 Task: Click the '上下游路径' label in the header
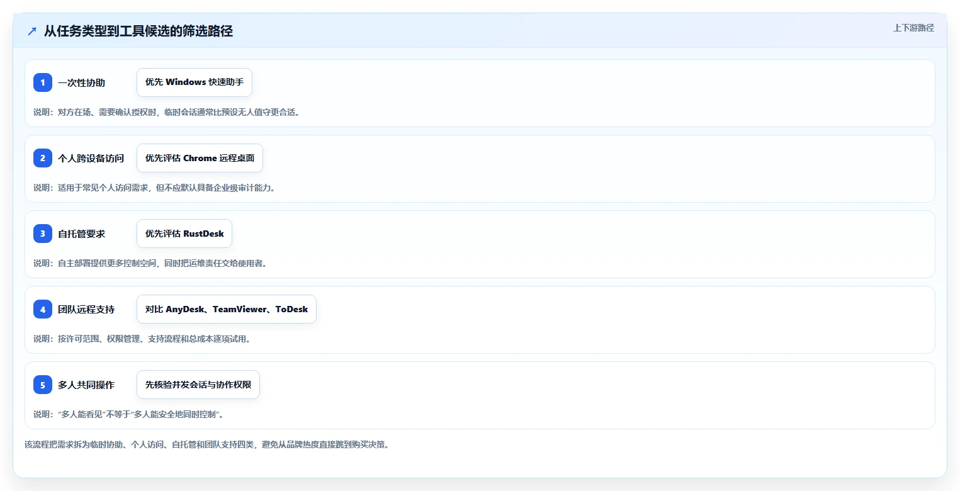click(913, 28)
